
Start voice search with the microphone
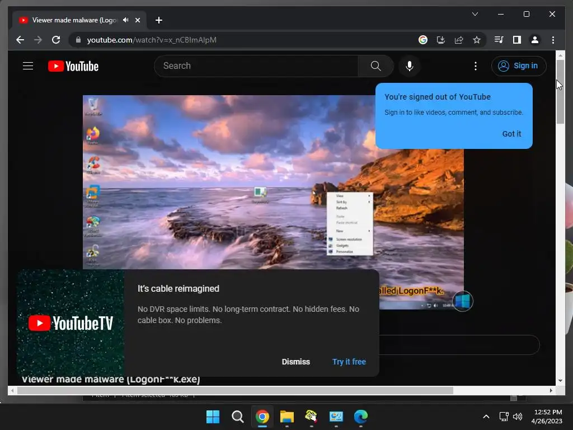tap(409, 66)
